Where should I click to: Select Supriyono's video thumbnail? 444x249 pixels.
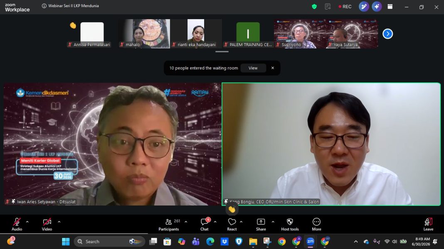tap(300, 34)
